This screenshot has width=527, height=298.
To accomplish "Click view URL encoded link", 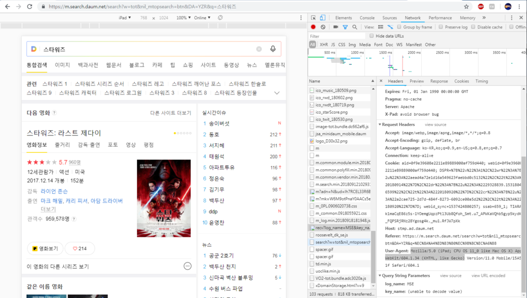I will (488, 276).
